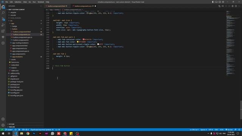This screenshot has height=136, width=242.
Task: Open the Source Control view
Action: pos(3,19)
